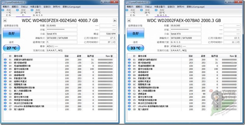The image size is (245, 125).
Task: Open 功能(u) menu in left window
Action: click(24, 7)
